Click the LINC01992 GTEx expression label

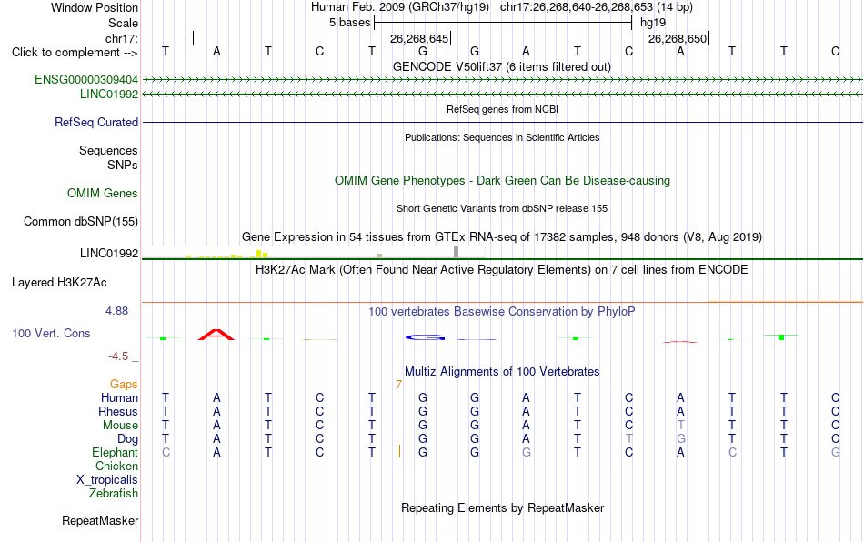(108, 254)
